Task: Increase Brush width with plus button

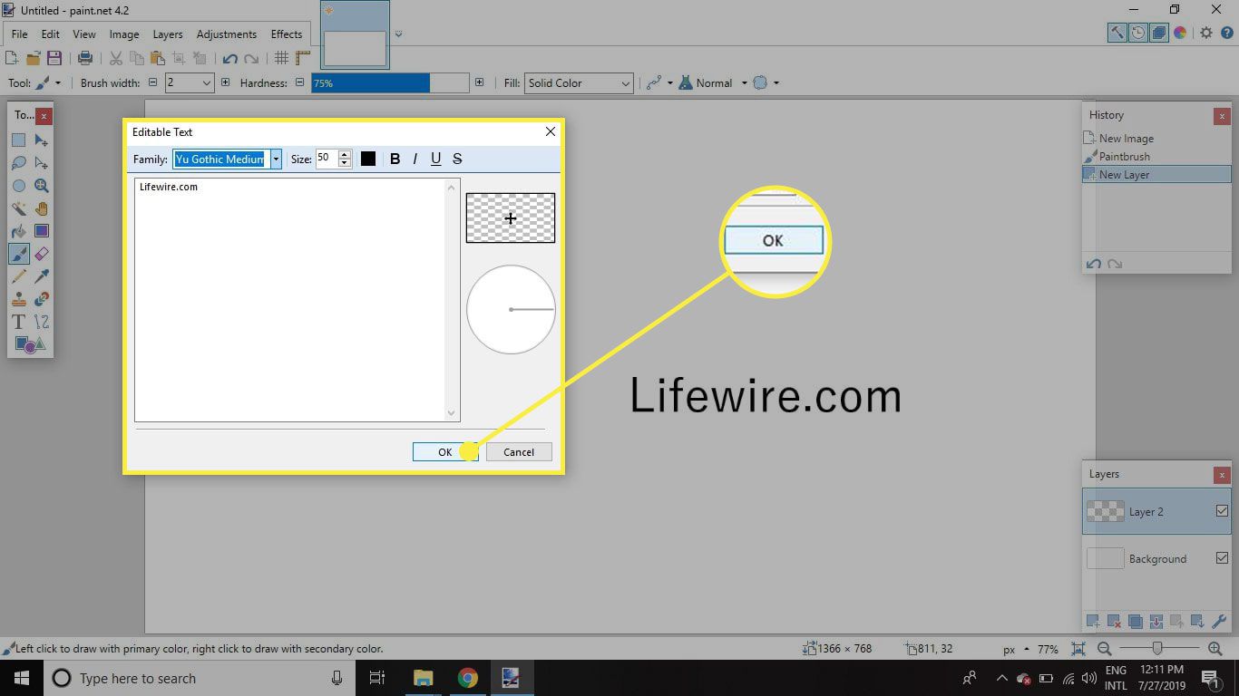Action: (225, 82)
